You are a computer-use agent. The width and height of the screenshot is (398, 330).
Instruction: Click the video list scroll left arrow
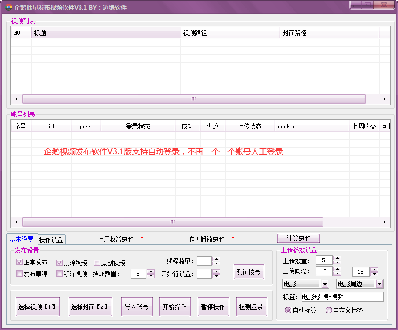(x=16, y=99)
